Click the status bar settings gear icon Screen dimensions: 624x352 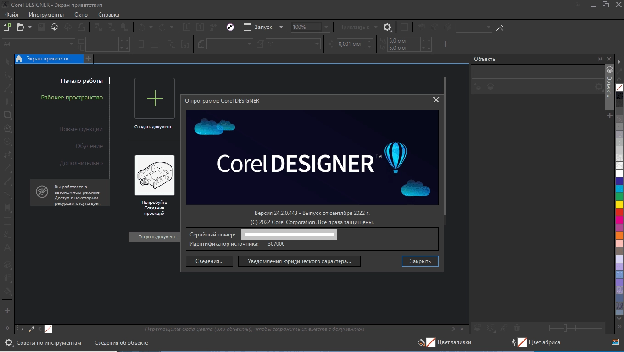pos(8,342)
